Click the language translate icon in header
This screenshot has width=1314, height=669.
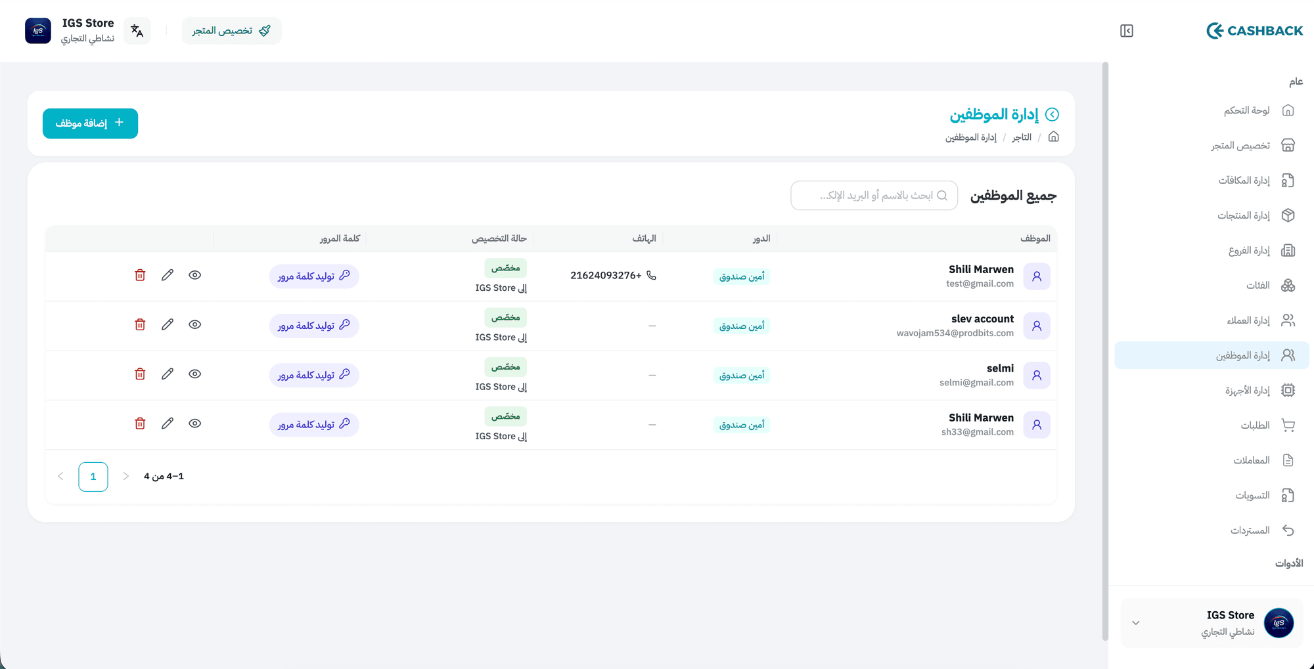click(137, 31)
